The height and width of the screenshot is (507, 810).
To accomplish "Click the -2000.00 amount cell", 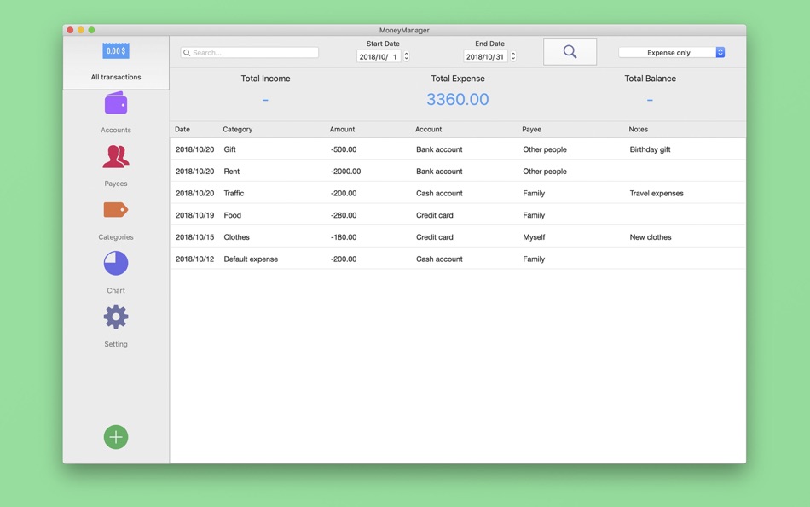I will point(345,172).
